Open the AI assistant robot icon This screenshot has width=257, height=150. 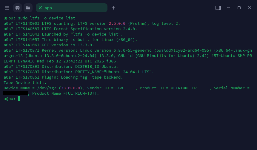coord(18,8)
